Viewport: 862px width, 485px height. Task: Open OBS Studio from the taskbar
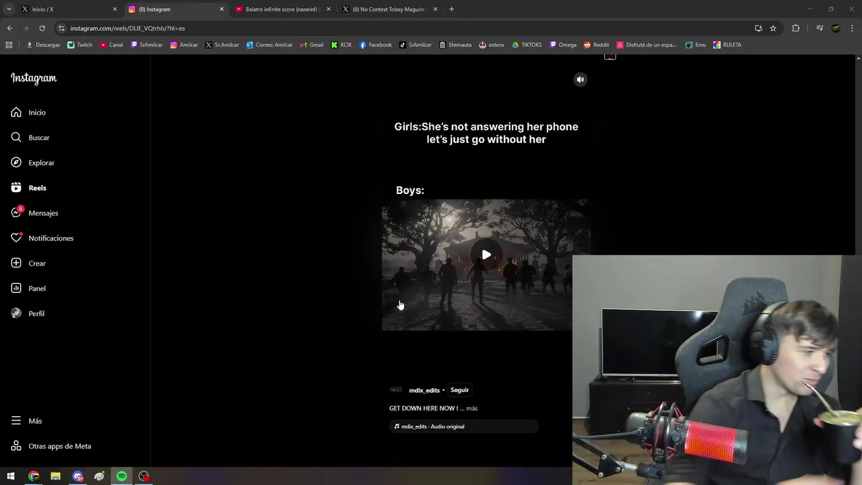tap(143, 476)
